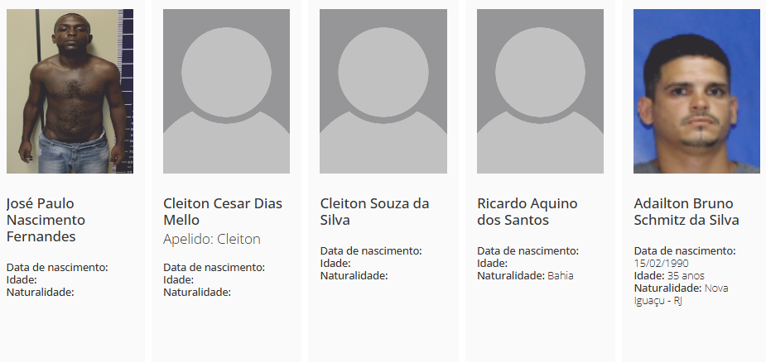Open the photo above José Paulo Nascimento Fernandes
The height and width of the screenshot is (362, 766).
pos(70,91)
